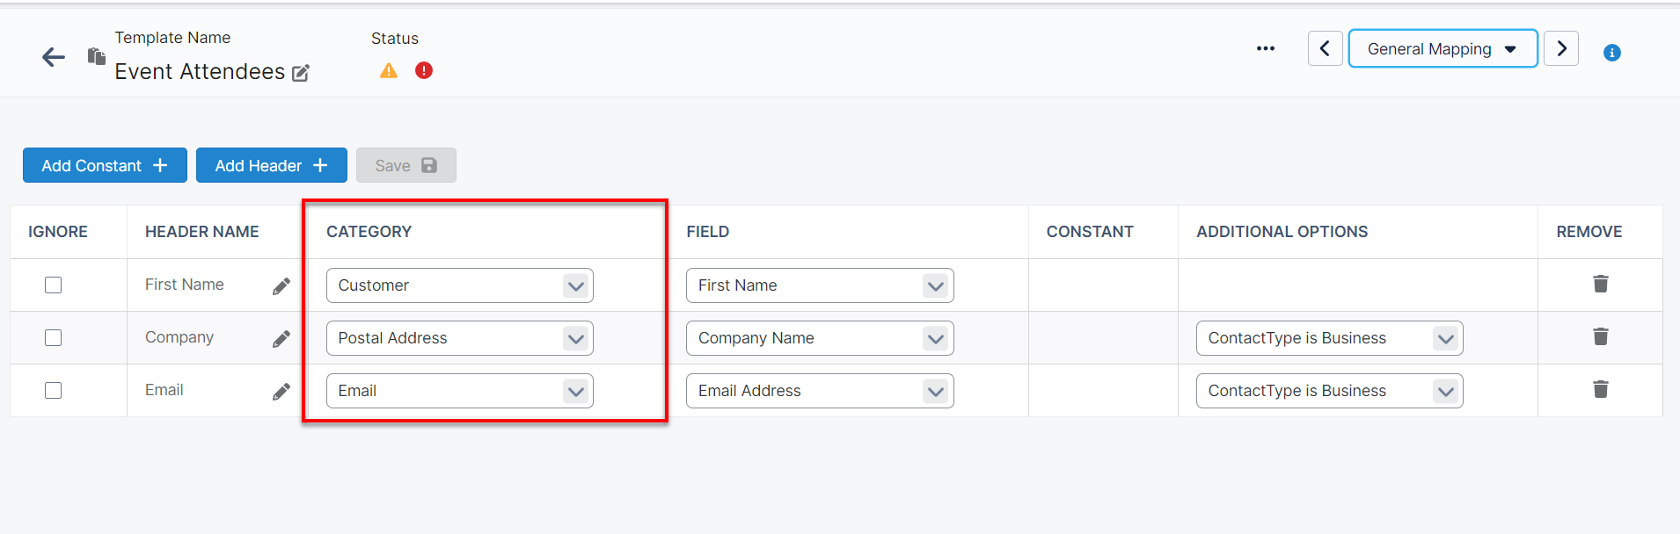Open the General Mapping selector menu

point(1443,49)
